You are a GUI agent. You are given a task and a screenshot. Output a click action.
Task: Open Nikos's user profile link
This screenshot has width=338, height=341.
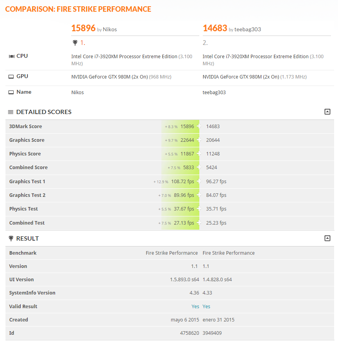110,29
